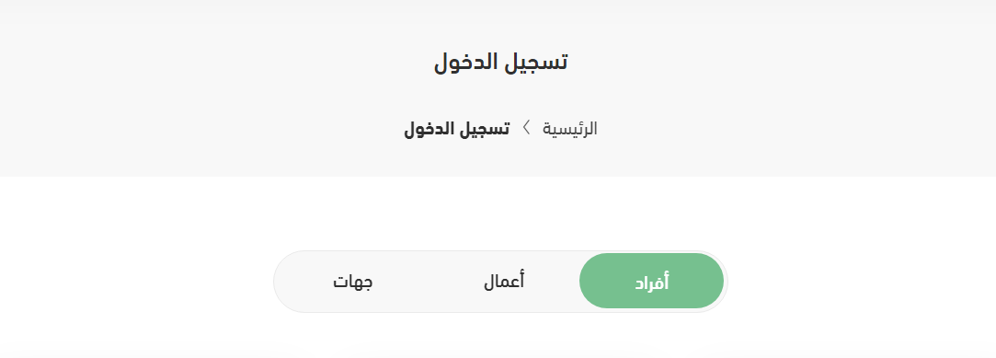Go to الرئيسية home breadcrumb link
Viewport: 996px width, 358px height.
click(570, 129)
